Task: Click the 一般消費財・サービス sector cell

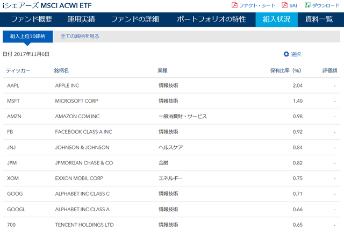Action: tap(183, 116)
